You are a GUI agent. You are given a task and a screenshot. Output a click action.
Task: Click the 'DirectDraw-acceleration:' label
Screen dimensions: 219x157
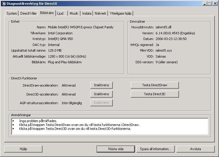(40, 85)
